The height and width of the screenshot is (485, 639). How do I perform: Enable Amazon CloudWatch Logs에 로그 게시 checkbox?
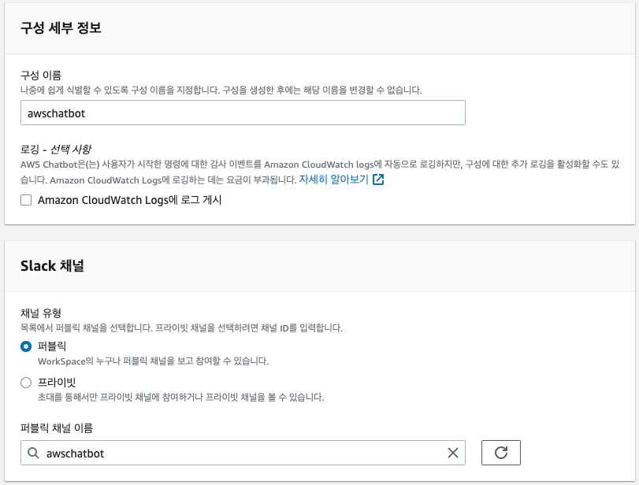coord(26,200)
